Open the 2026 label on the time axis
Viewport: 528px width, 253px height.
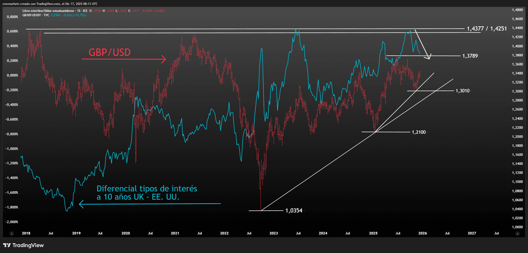coord(423,233)
